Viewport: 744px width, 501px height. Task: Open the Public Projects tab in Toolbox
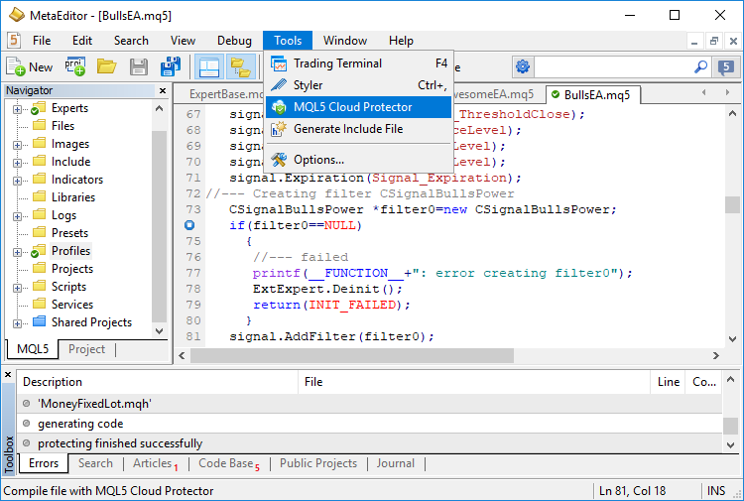(x=317, y=463)
